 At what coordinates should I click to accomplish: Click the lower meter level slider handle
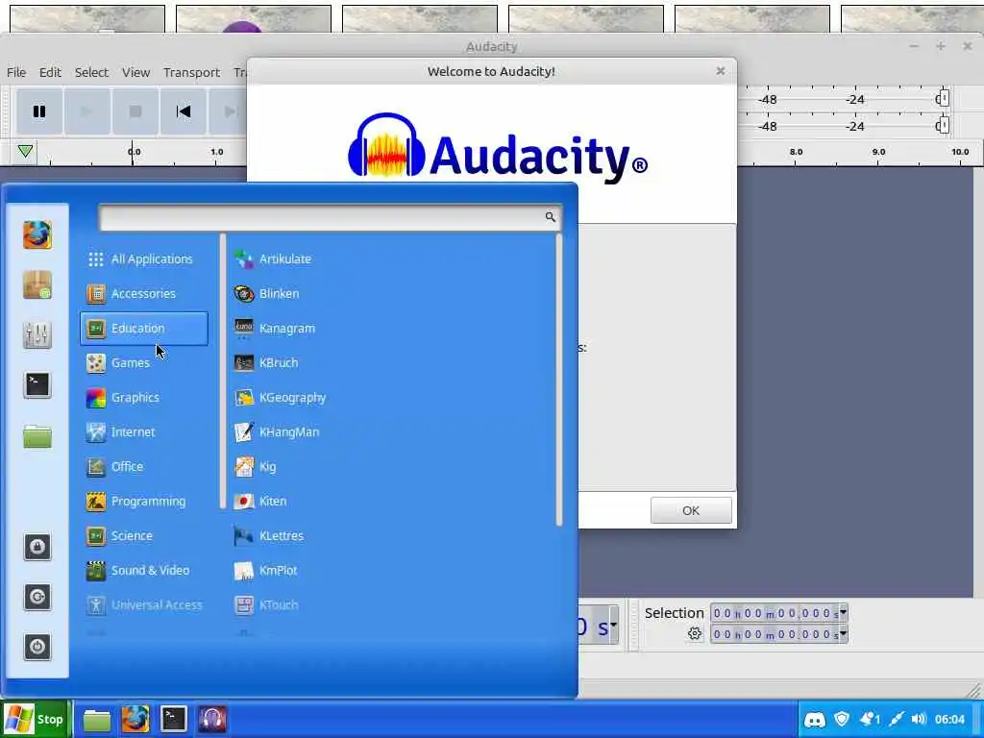pos(944,126)
